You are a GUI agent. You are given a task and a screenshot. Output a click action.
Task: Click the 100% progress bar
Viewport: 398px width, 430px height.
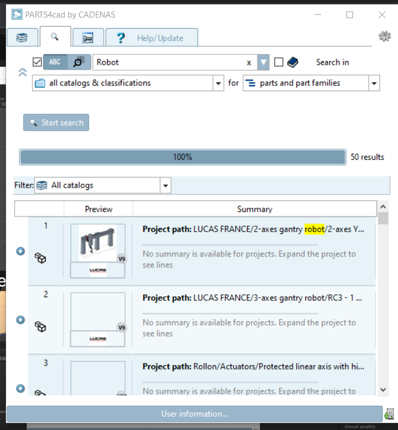coord(183,157)
